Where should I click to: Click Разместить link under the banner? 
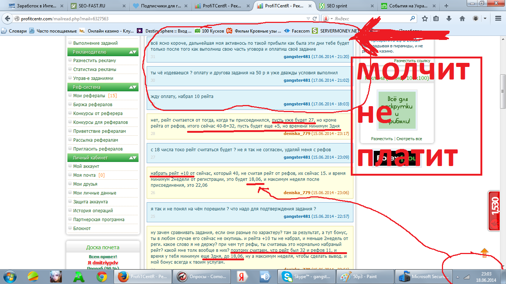tap(382, 139)
